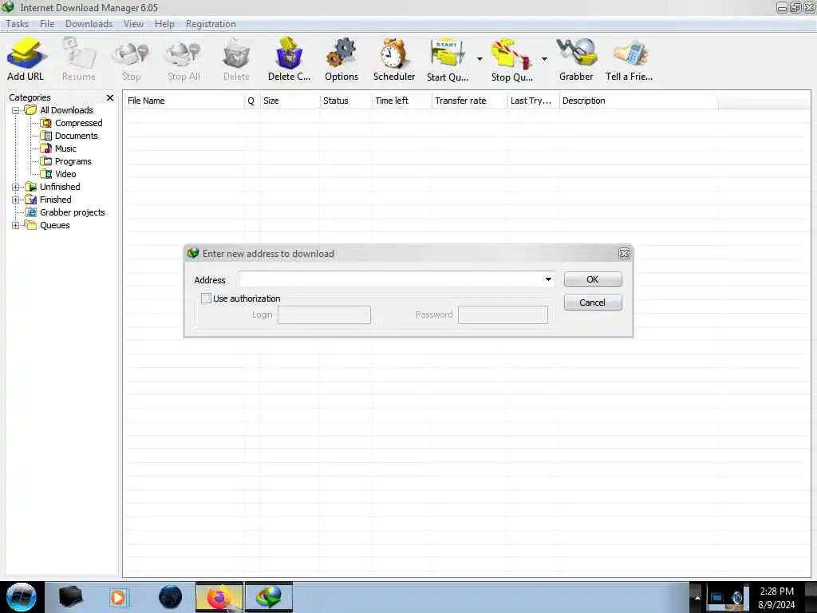Open the Tasks menu
Image resolution: width=817 pixels, height=613 pixels.
click(x=18, y=24)
